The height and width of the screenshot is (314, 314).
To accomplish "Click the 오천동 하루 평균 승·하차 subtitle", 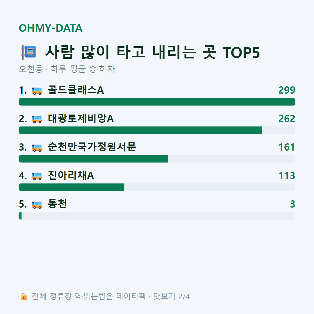I will point(67,69).
